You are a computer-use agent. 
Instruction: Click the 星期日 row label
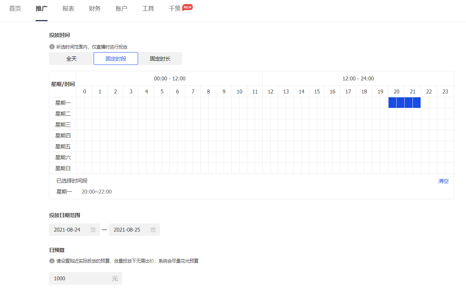63,169
